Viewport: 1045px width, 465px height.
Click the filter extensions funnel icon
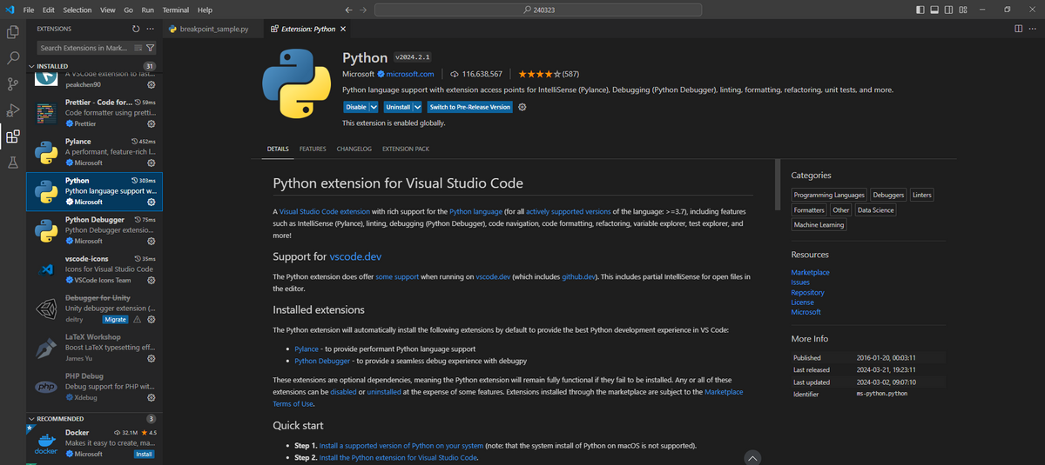pos(151,48)
